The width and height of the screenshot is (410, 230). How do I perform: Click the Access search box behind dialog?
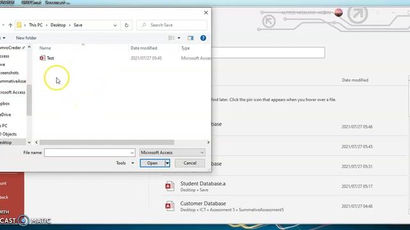[x=268, y=52]
